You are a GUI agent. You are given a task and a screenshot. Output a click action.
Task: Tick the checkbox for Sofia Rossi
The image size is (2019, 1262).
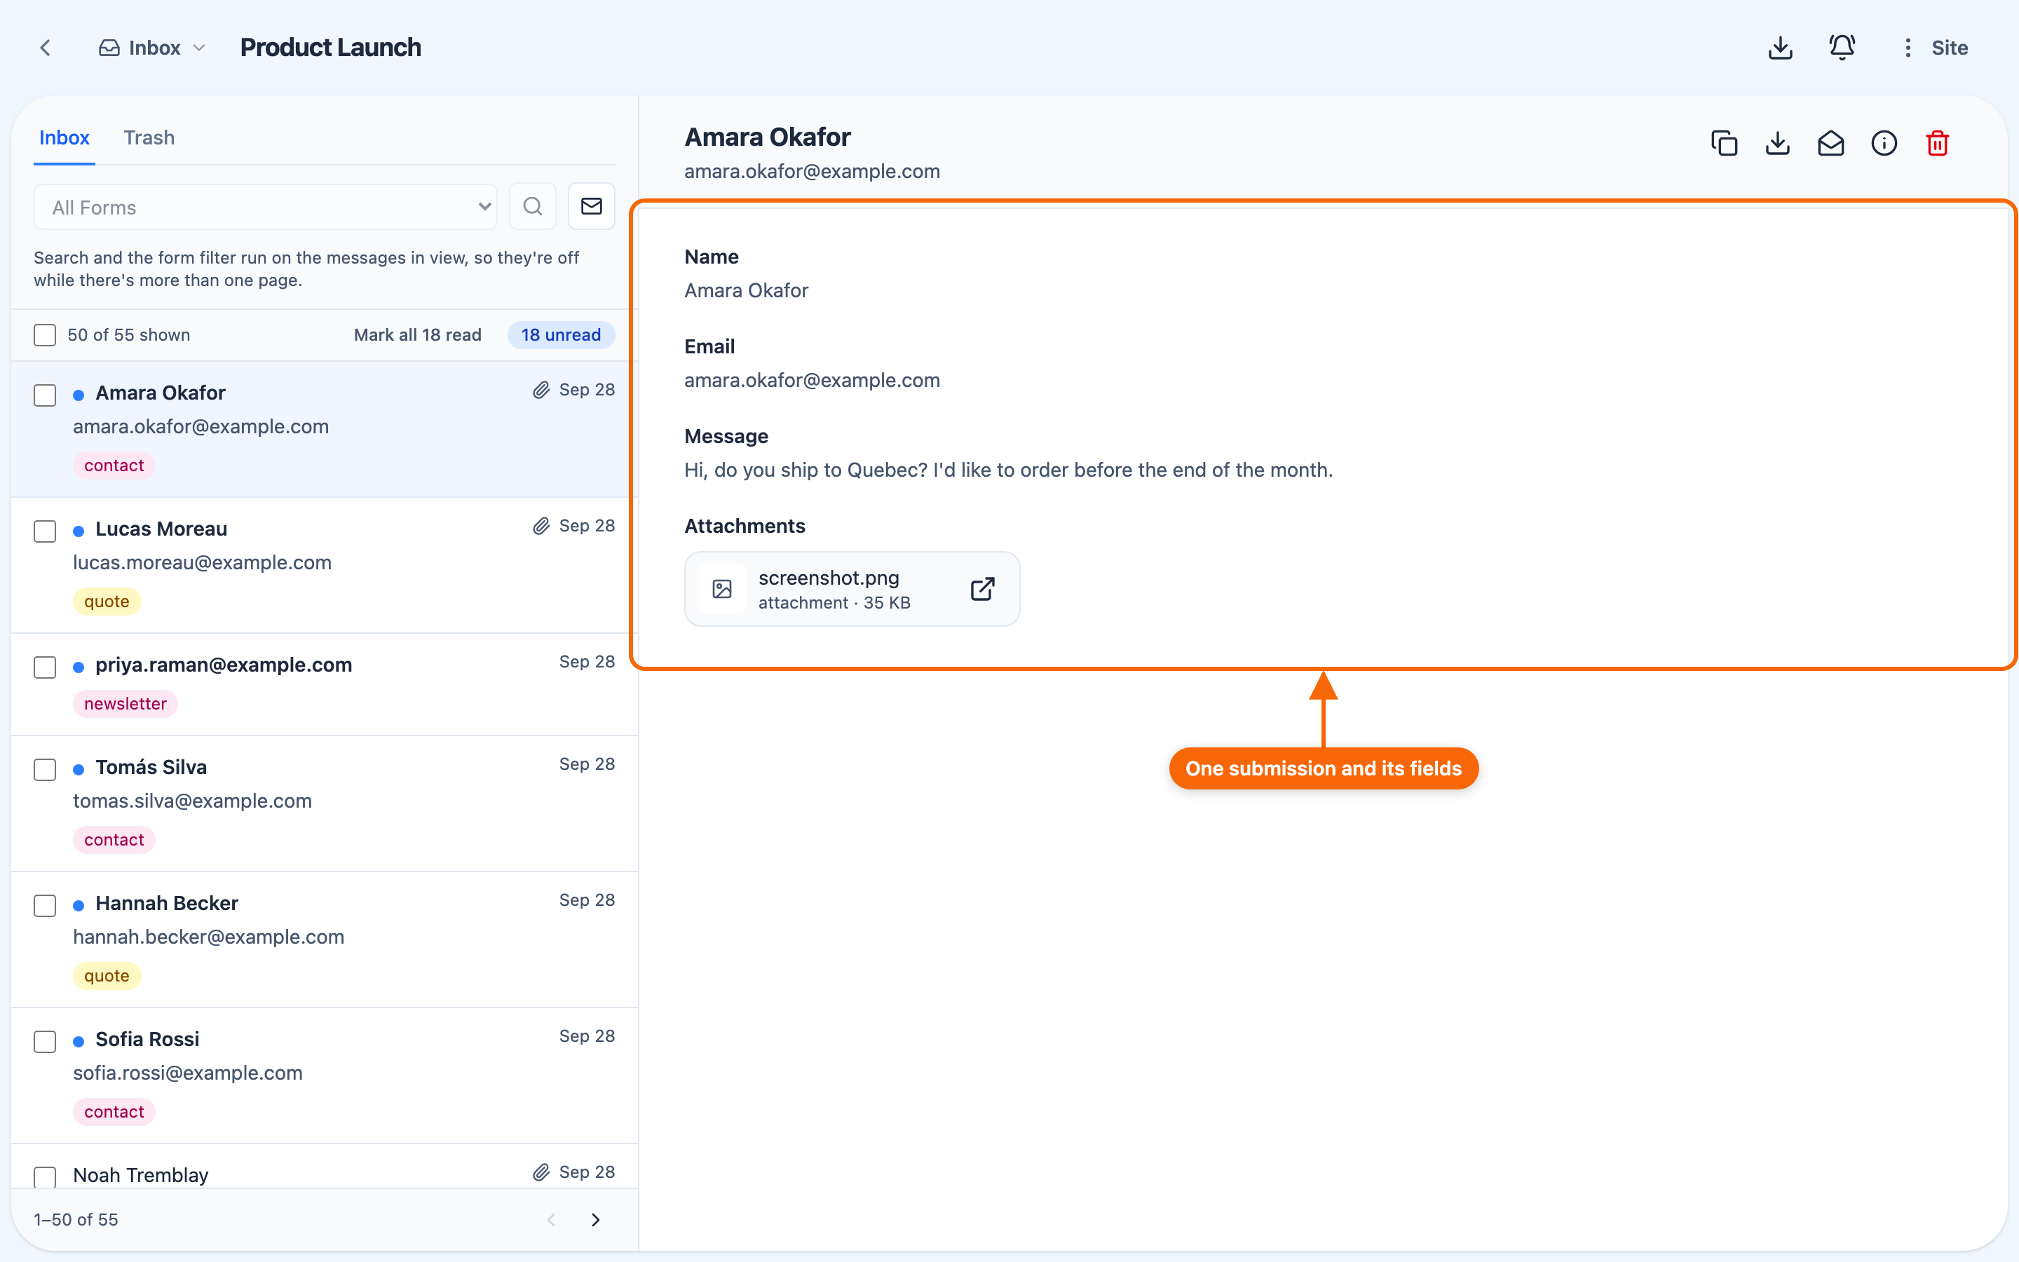point(45,1041)
